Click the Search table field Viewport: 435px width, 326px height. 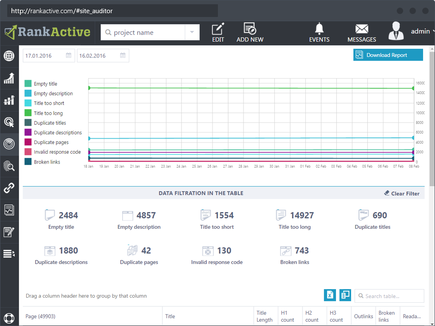point(389,296)
